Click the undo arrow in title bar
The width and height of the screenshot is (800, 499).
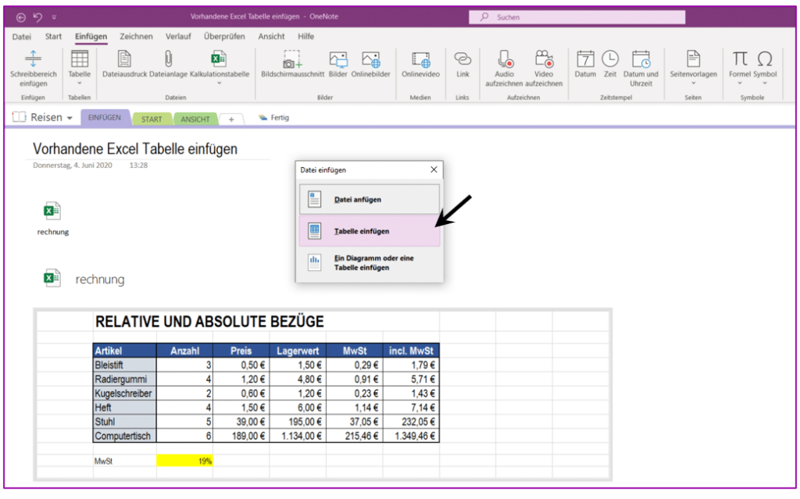(37, 17)
